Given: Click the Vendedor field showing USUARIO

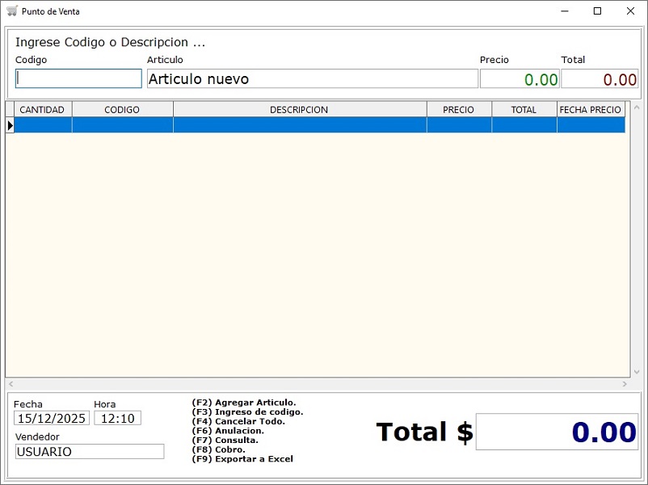Looking at the screenshot, I should pos(89,451).
